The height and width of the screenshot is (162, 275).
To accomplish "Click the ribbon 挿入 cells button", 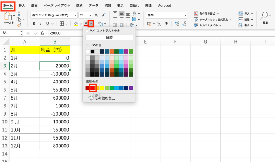I will tap(246, 14).
